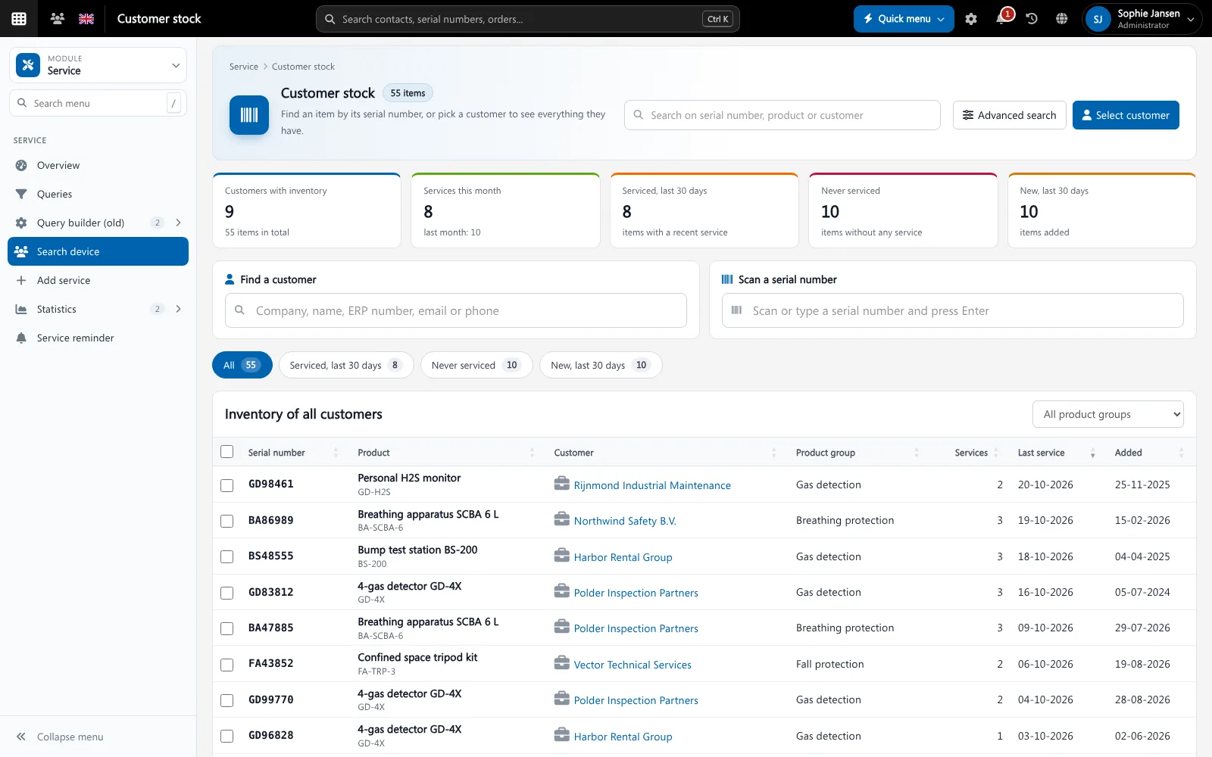The height and width of the screenshot is (757, 1212).
Task: Open Search device in sidebar
Action: pos(98,251)
